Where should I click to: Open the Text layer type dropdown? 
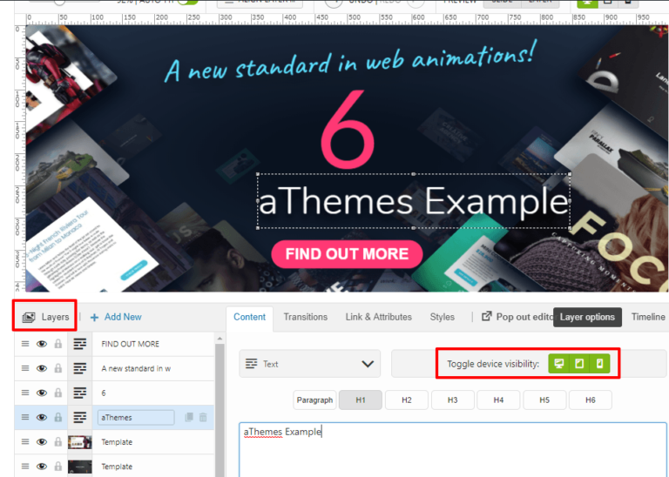click(x=310, y=364)
